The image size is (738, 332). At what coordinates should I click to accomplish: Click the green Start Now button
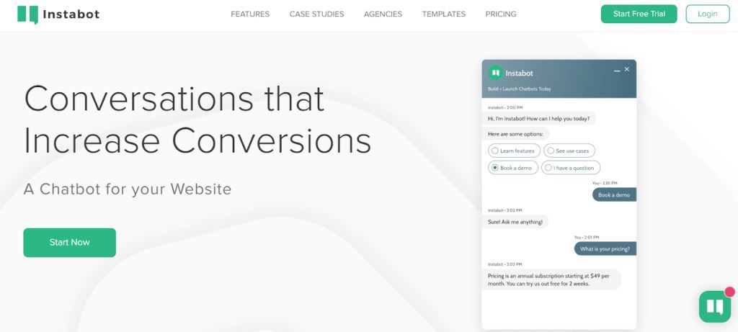coord(69,243)
